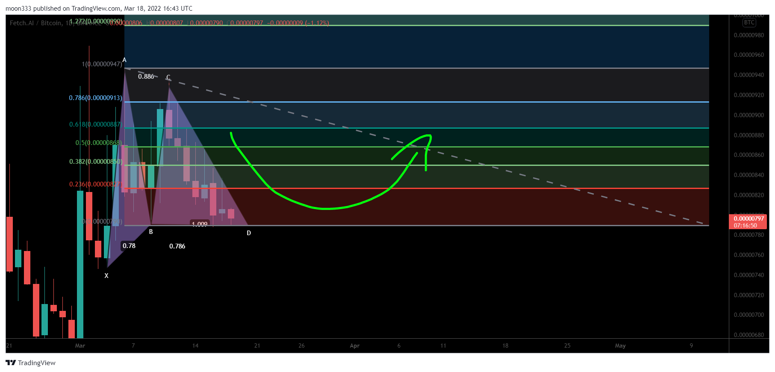Click the 0.00000940 price axis tick

[x=749, y=75]
